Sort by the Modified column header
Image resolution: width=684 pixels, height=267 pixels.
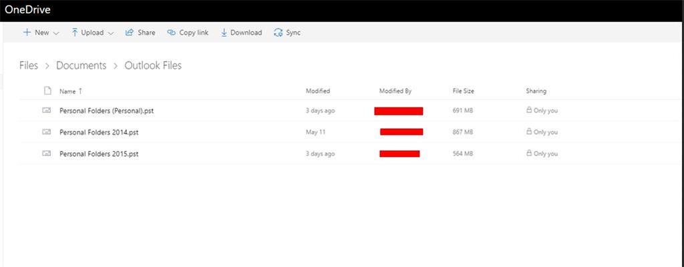pyautogui.click(x=318, y=91)
